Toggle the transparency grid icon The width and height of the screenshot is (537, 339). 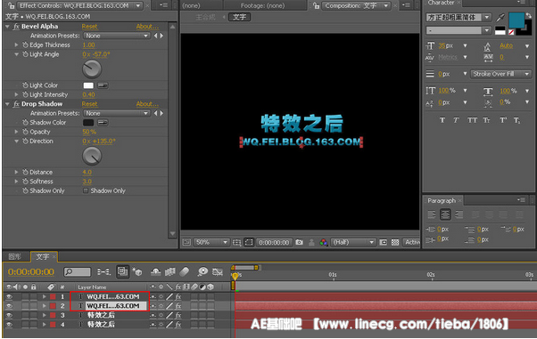click(x=395, y=242)
